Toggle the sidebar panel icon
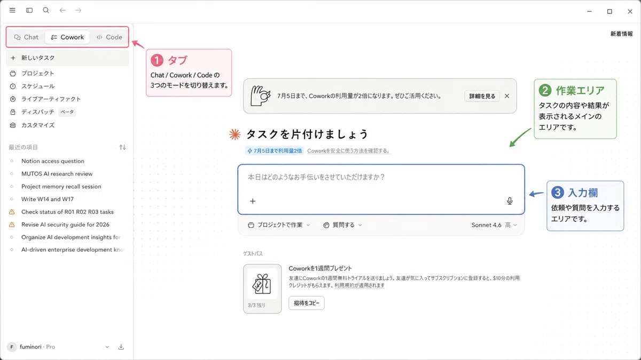This screenshot has height=360, width=641. point(29,10)
